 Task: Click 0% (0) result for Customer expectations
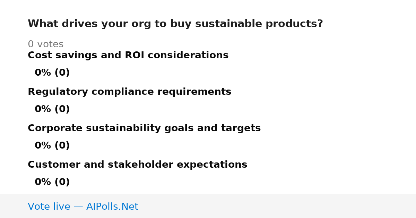tap(52, 182)
